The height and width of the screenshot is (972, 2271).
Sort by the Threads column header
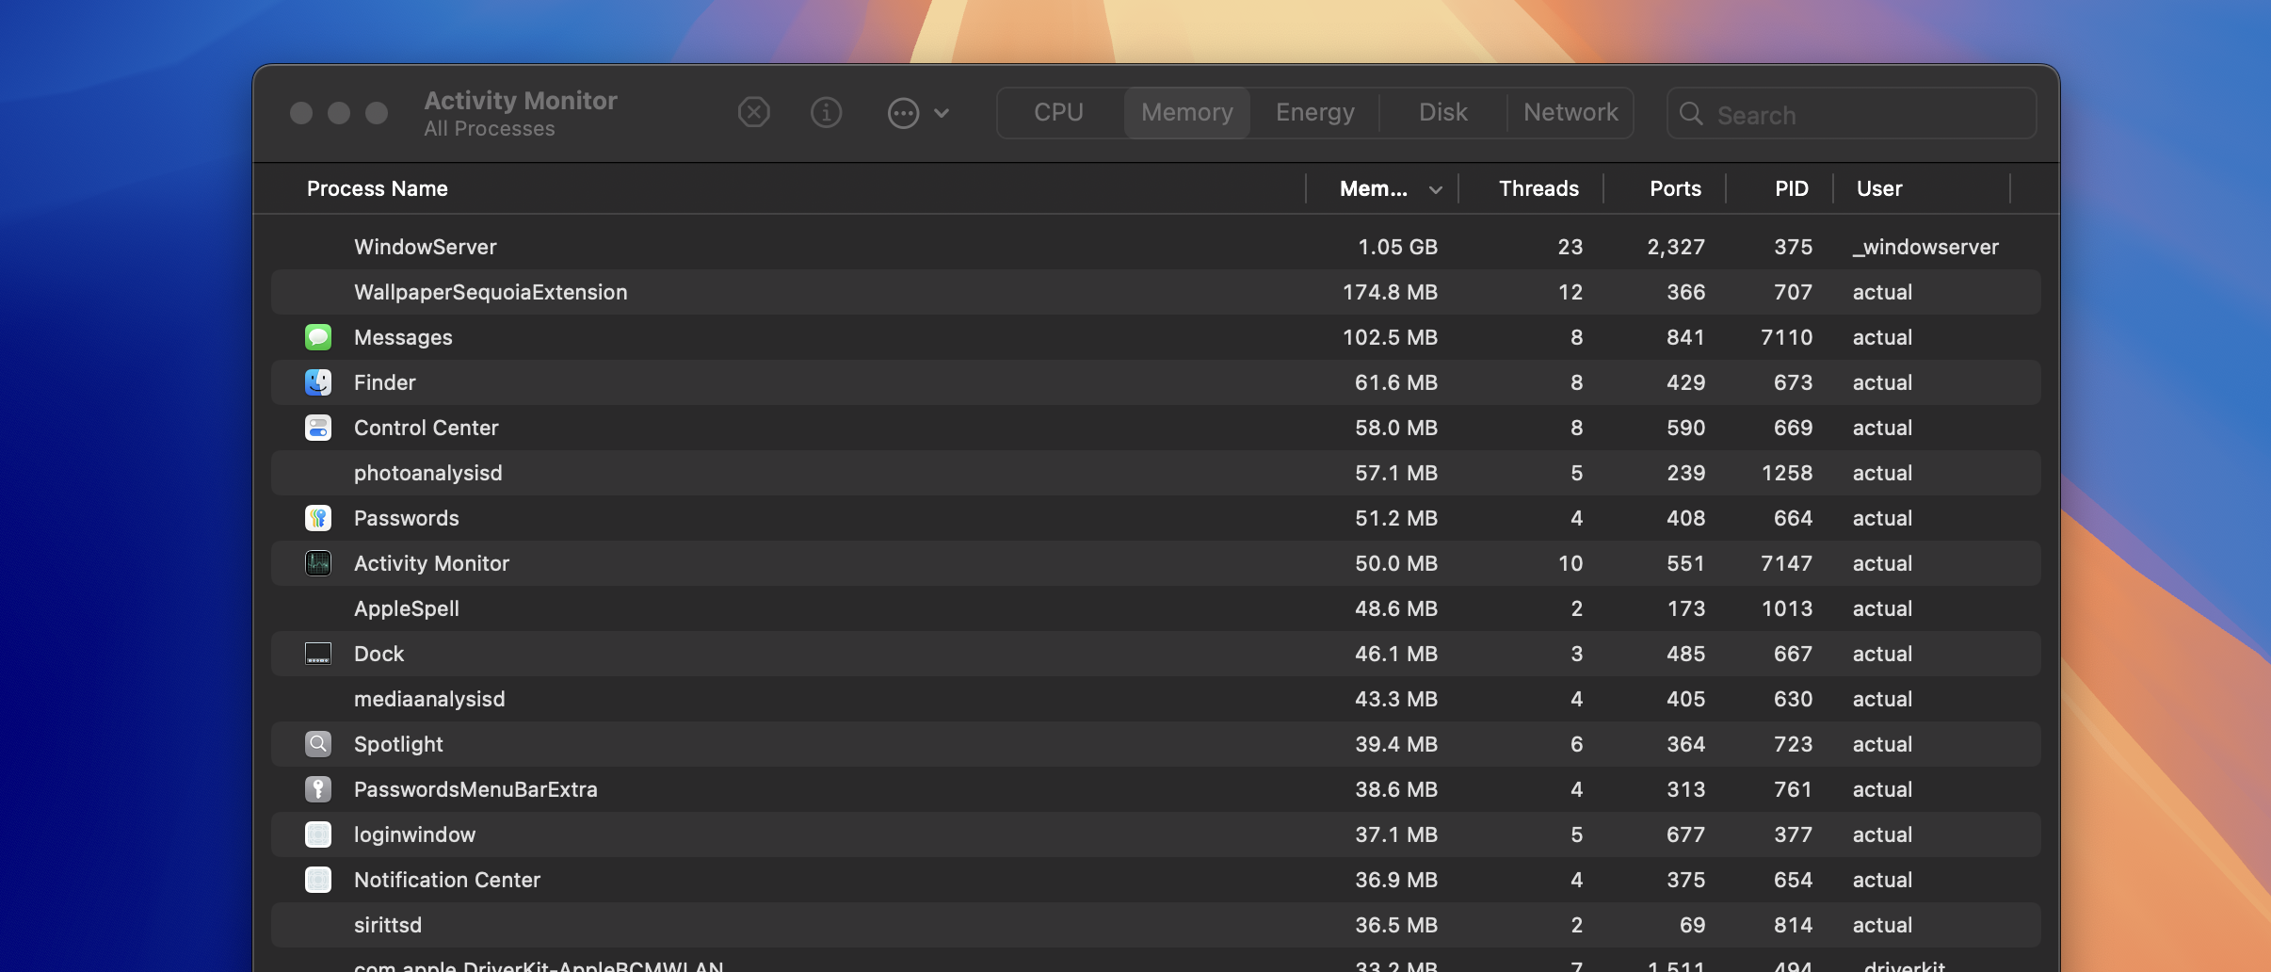[1538, 189]
